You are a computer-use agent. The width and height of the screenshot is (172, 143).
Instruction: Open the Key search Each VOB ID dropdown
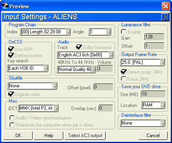27,68
